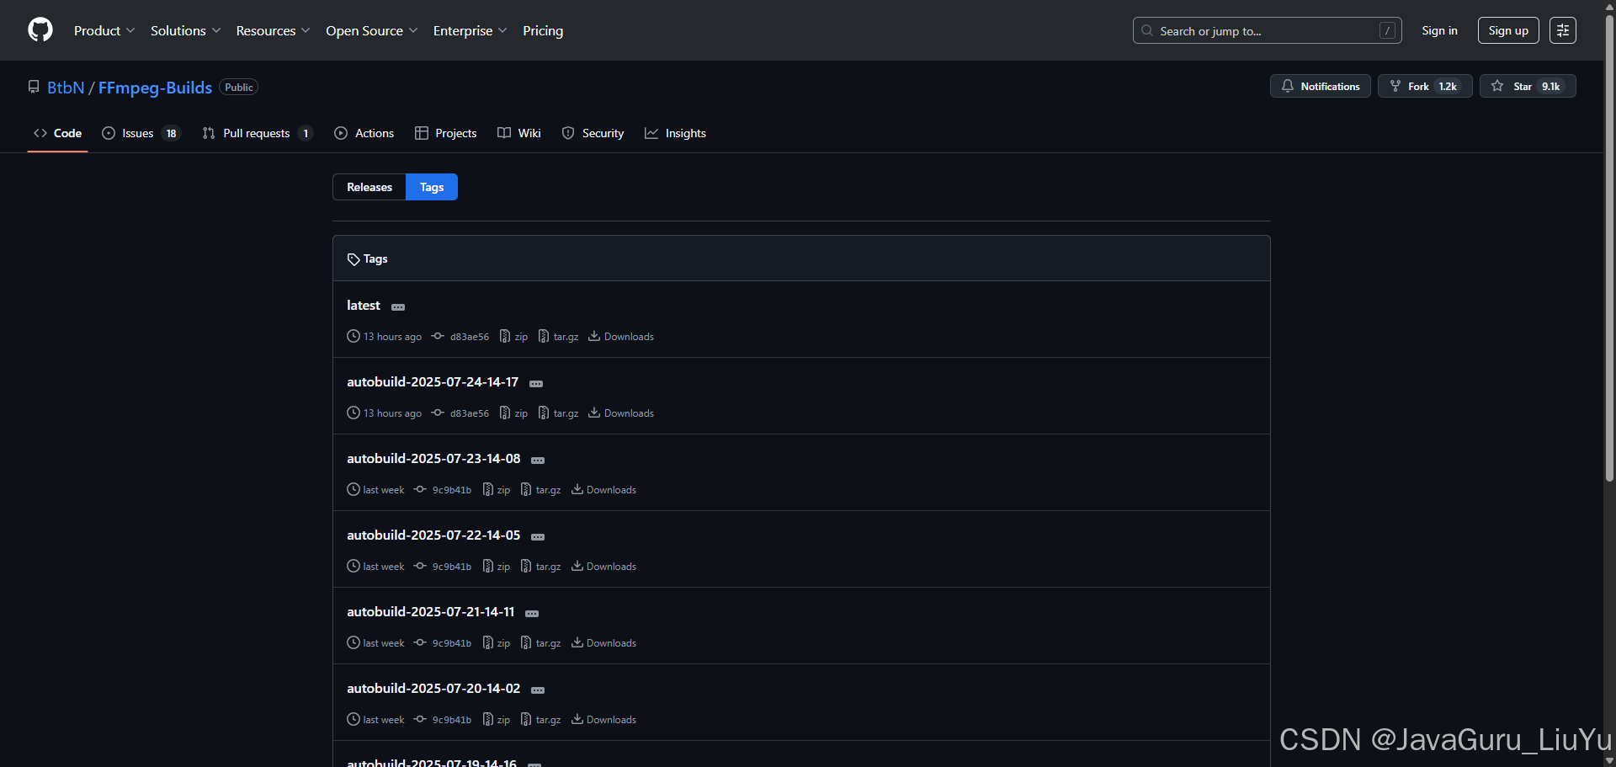Screen dimensions: 1616x767
Task: Open the command palette icon button
Action: tap(1563, 30)
